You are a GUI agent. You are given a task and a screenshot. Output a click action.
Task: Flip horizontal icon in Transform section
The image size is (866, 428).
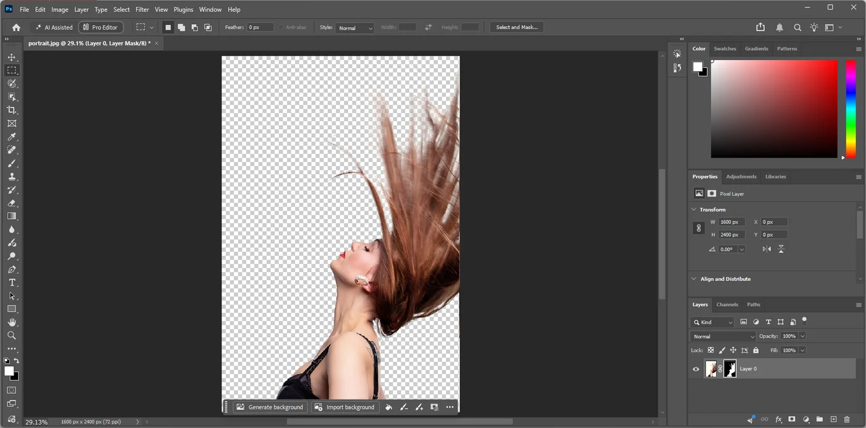[767, 249]
